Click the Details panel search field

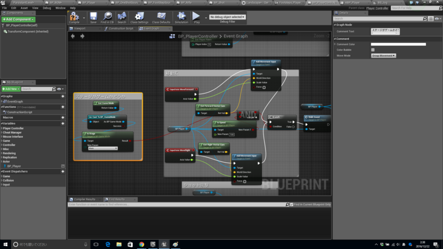pos(380,19)
